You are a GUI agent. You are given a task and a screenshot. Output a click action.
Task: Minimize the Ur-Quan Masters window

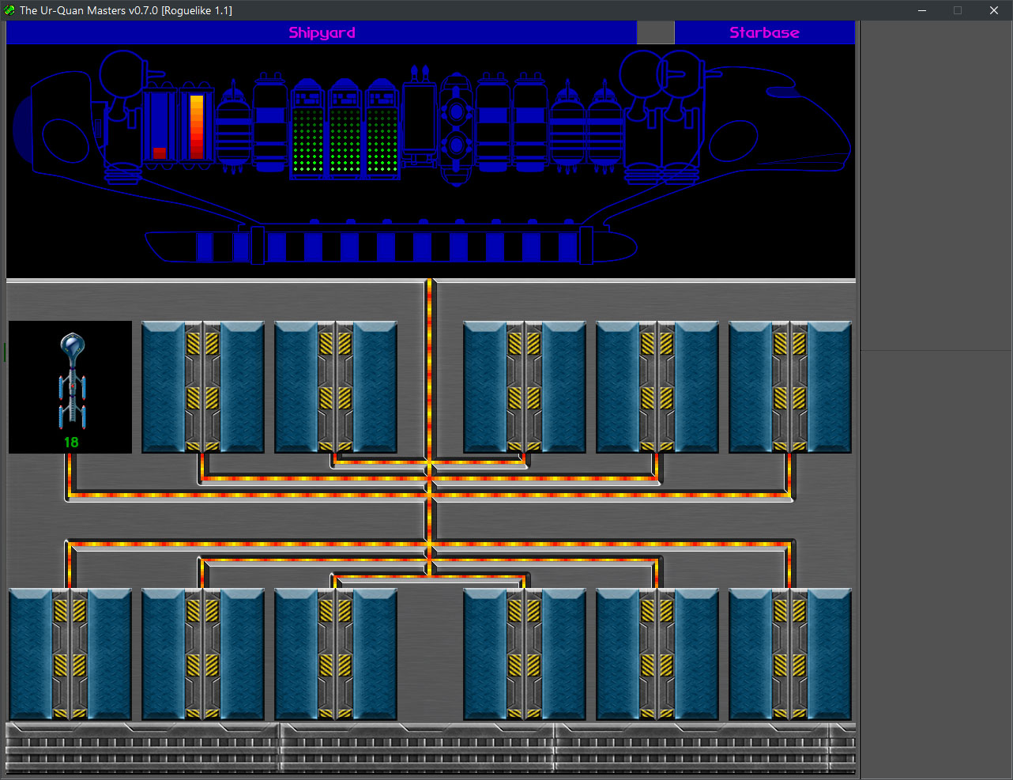click(x=921, y=10)
